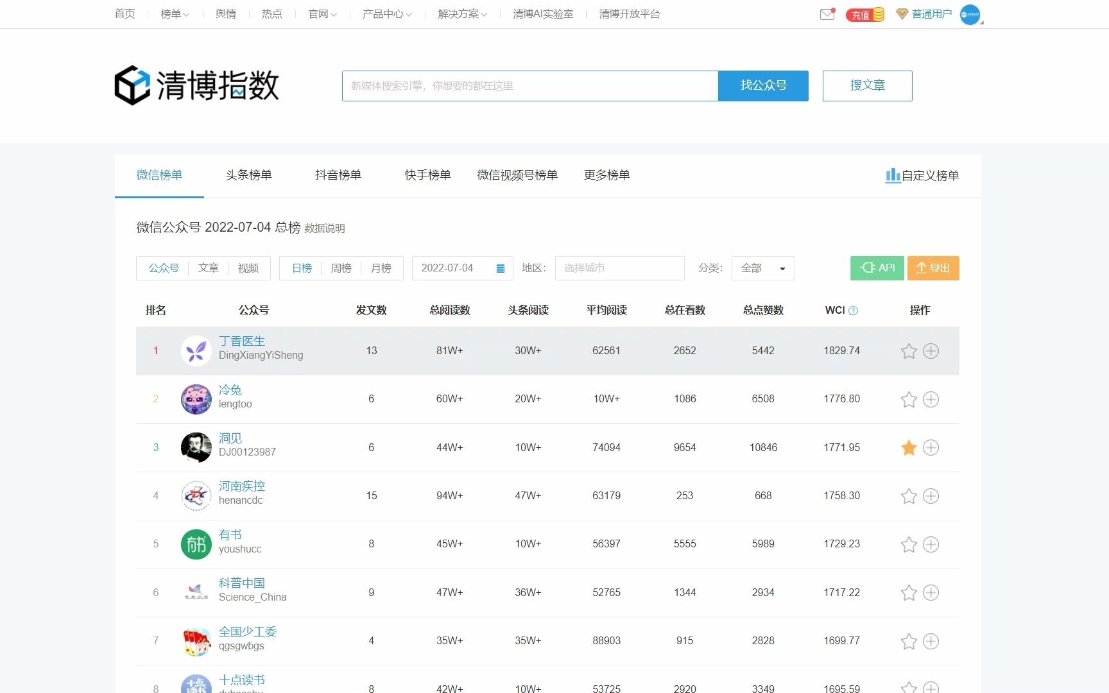This screenshot has height=693, width=1109.
Task: Add 洞见 with the plus icon
Action: click(931, 448)
